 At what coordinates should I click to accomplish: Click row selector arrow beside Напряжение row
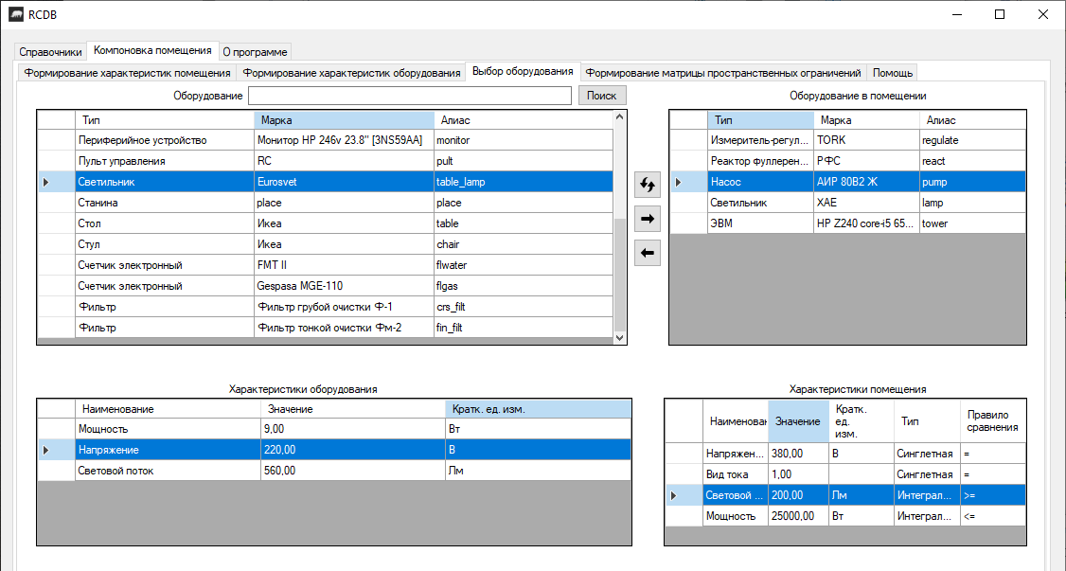(46, 450)
